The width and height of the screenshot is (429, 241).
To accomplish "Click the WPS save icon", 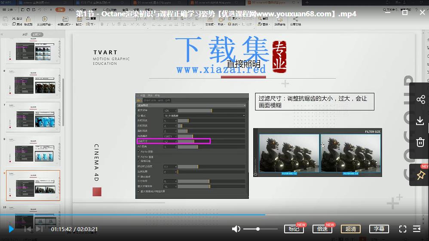I will pos(22,9).
